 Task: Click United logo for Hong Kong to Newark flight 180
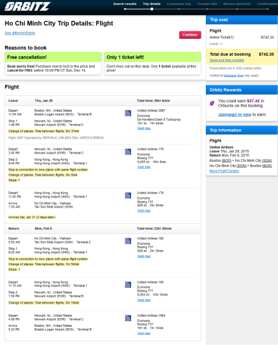[128, 285]
